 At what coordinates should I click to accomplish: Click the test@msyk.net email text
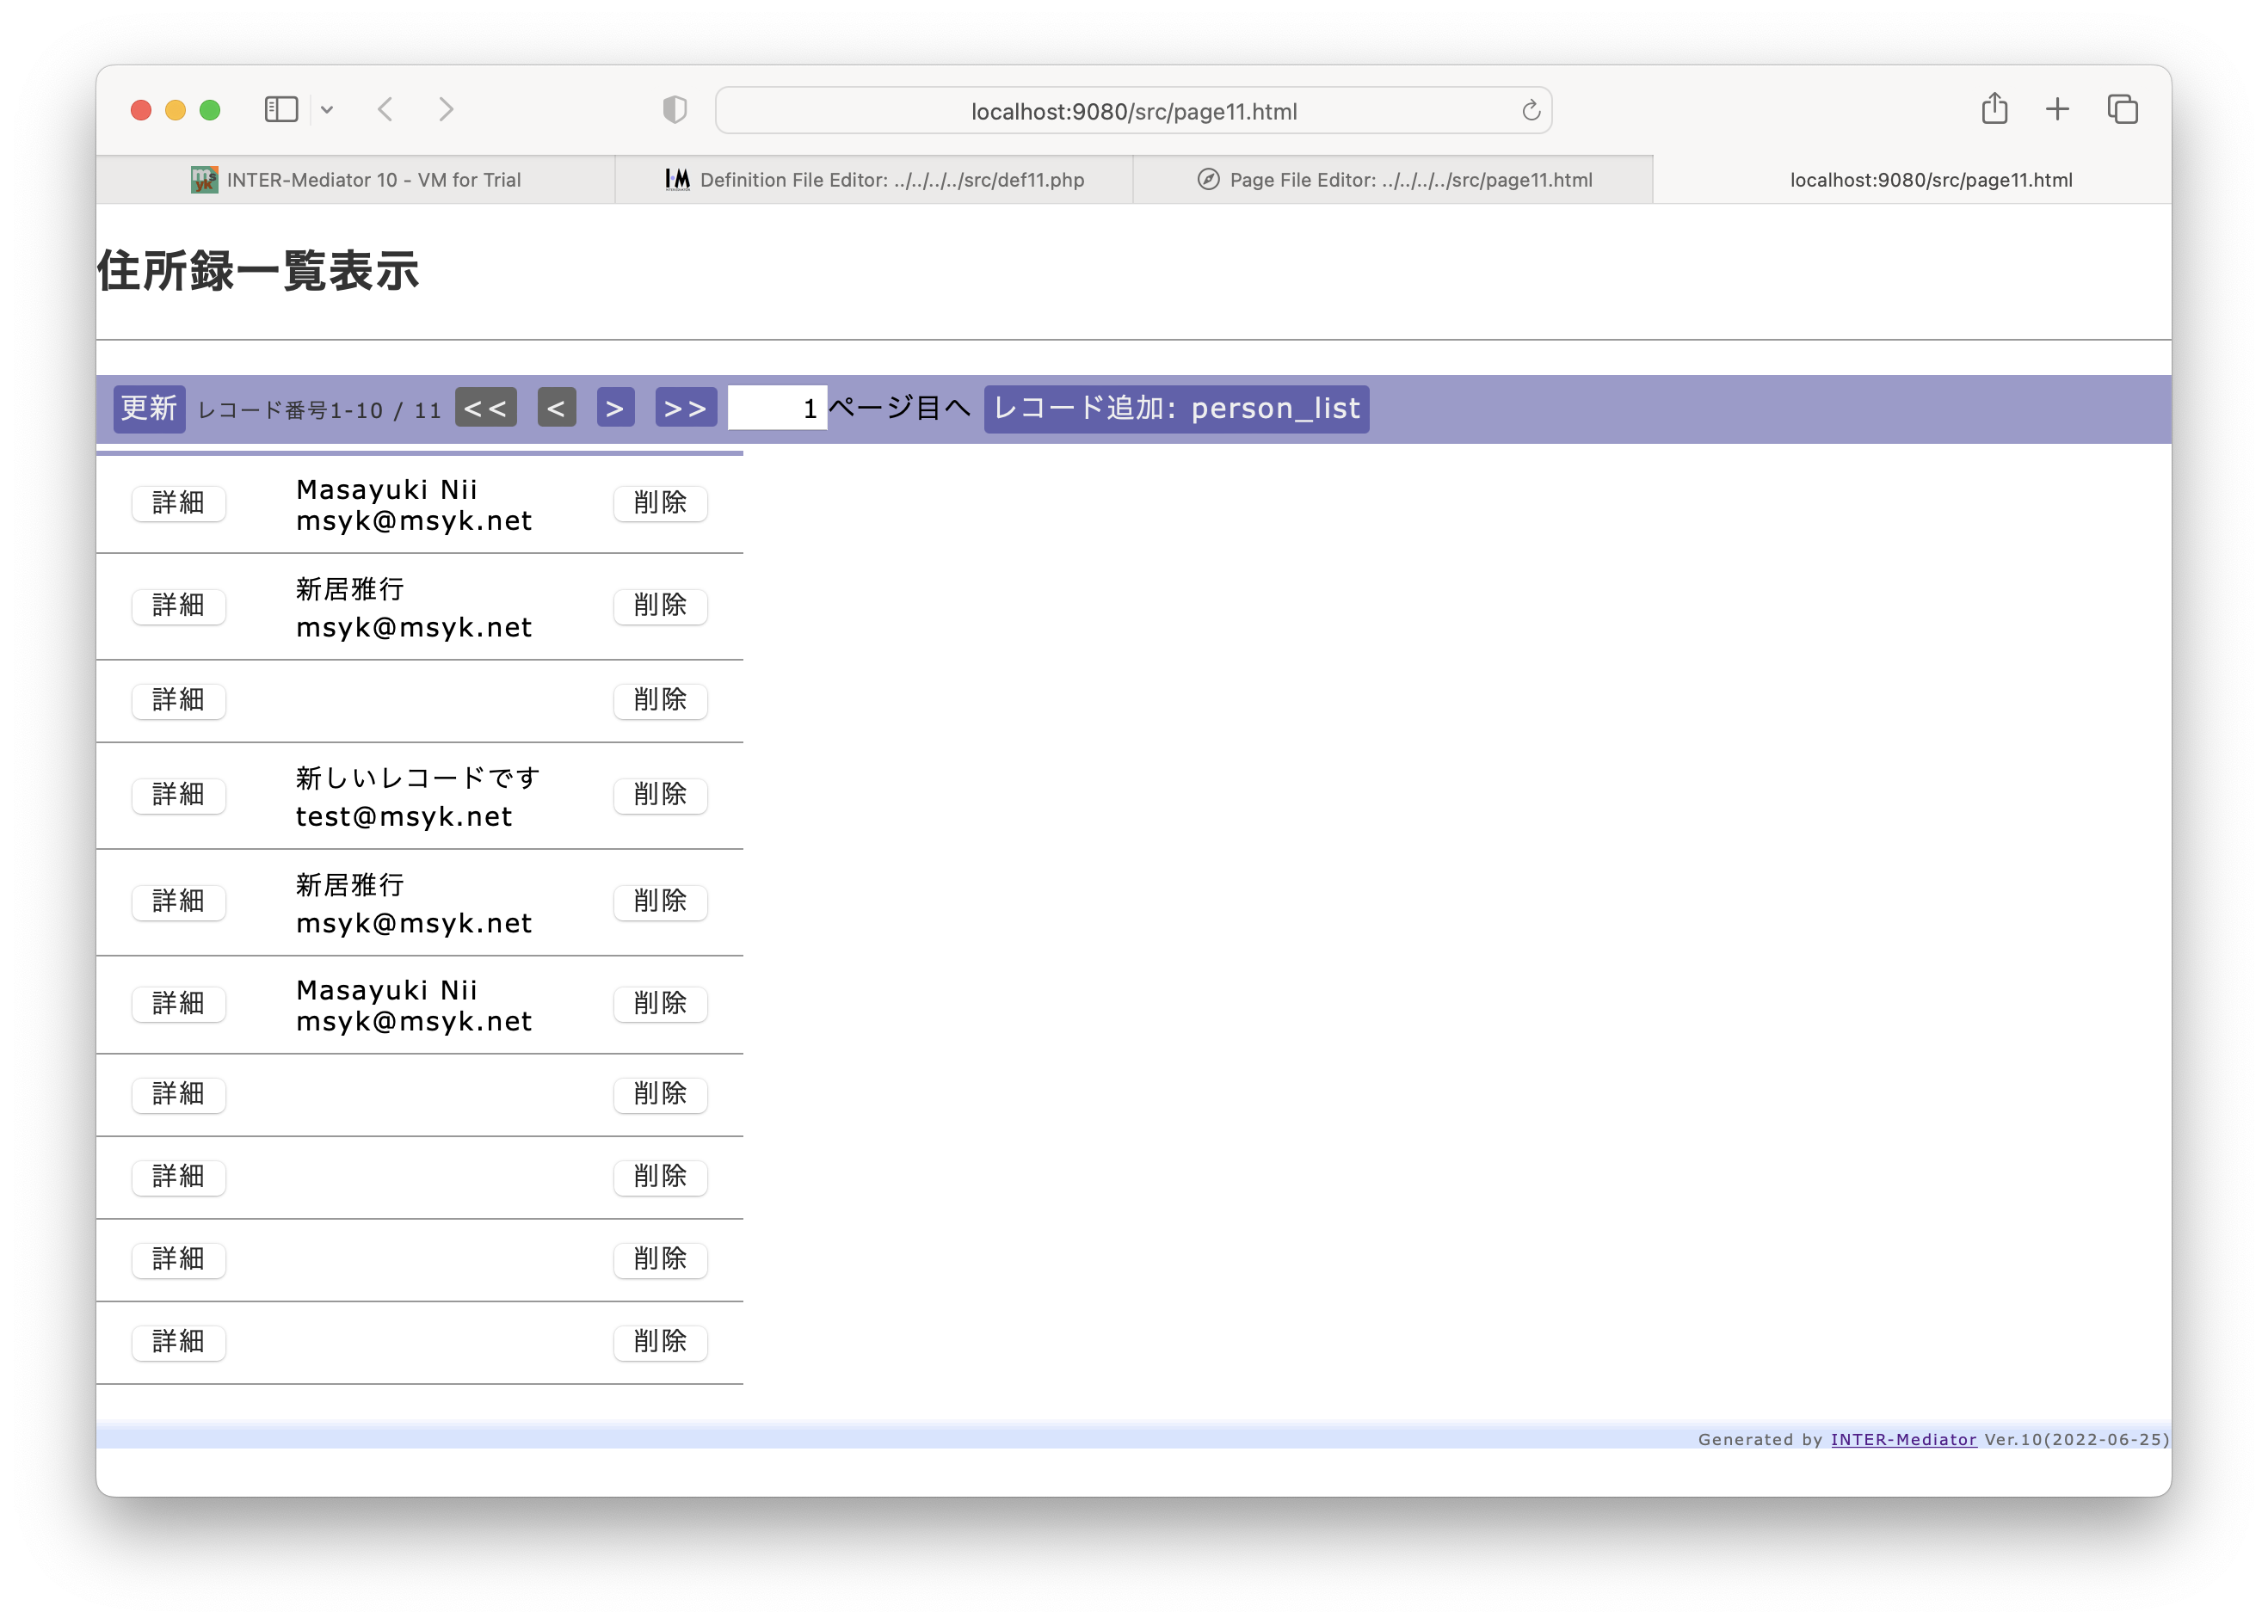[404, 817]
